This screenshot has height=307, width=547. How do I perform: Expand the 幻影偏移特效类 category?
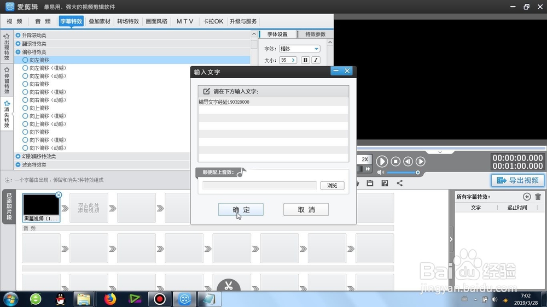[x=18, y=156]
